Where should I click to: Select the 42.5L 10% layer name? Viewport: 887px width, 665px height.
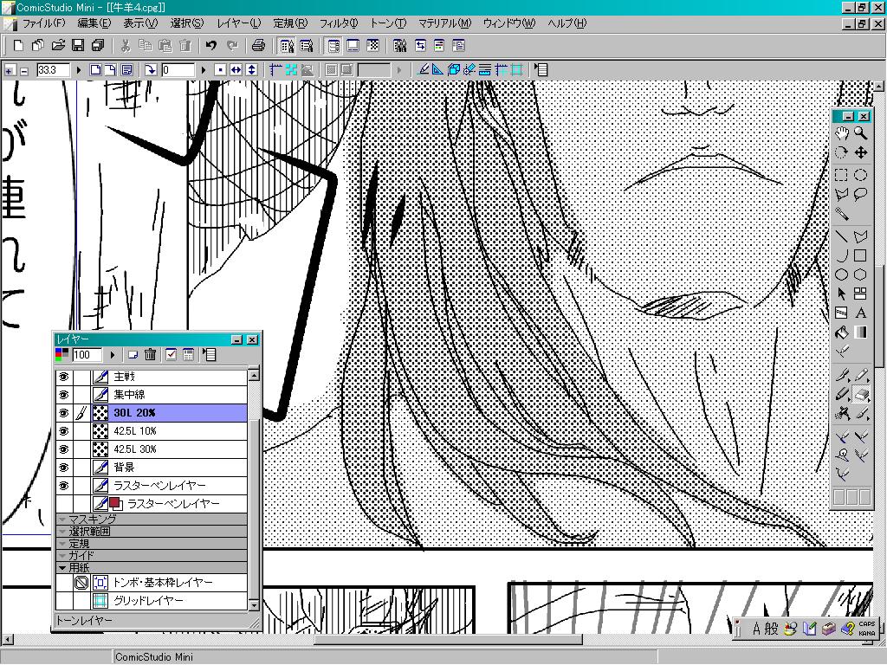[134, 431]
